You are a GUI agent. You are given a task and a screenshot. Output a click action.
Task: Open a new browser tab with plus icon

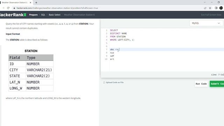pyautogui.click(x=36, y=2)
